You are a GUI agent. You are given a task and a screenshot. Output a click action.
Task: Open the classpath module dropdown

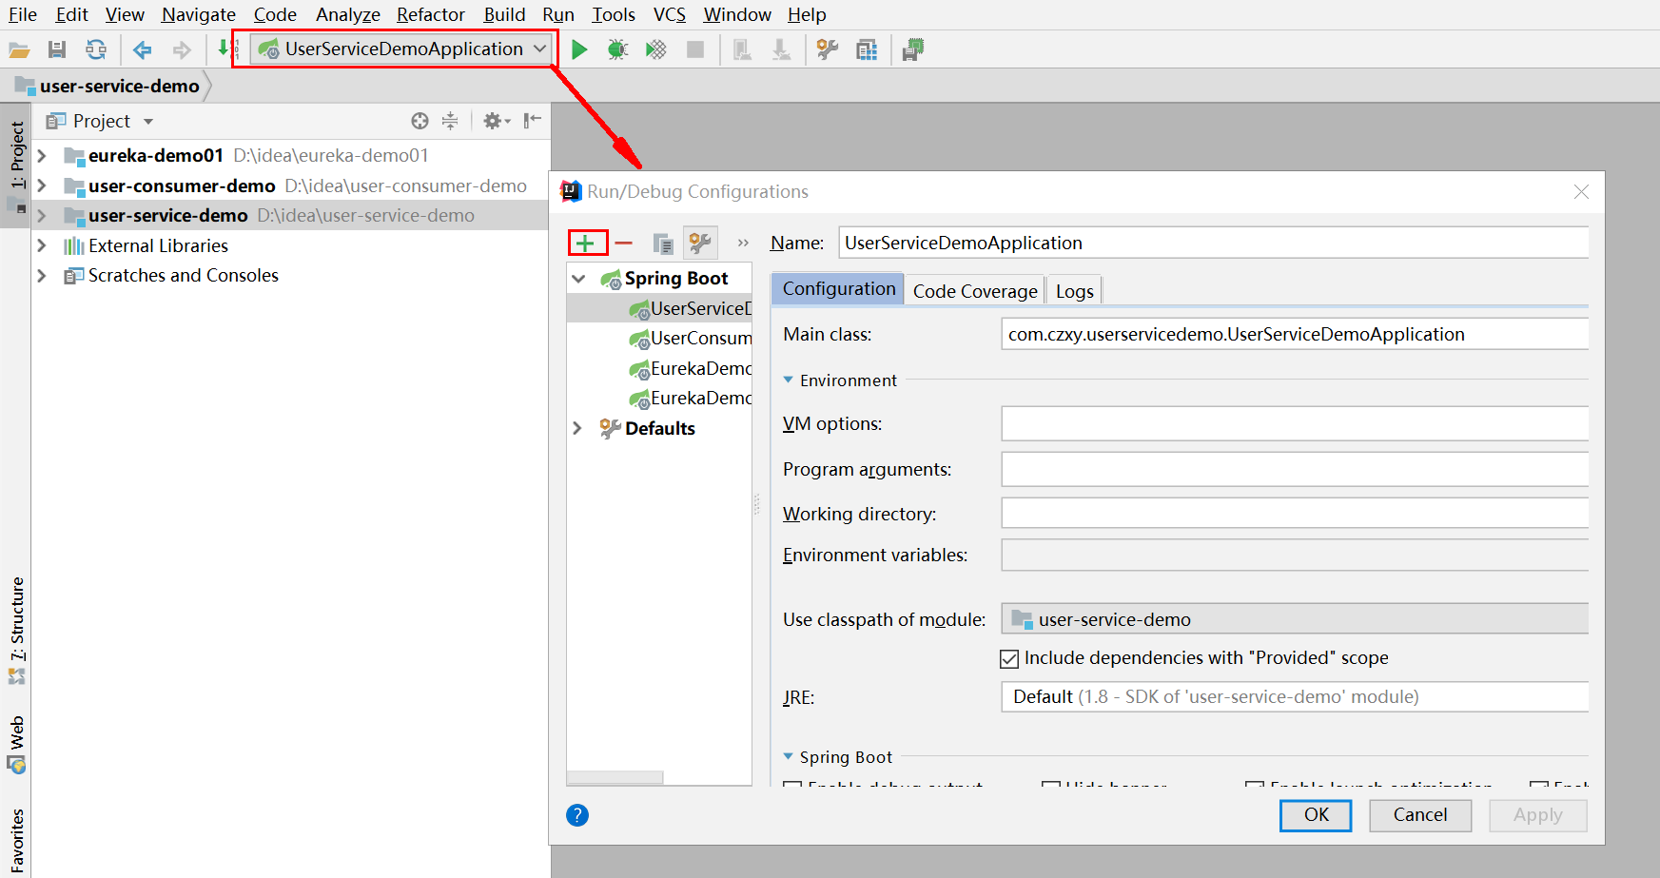(1295, 619)
